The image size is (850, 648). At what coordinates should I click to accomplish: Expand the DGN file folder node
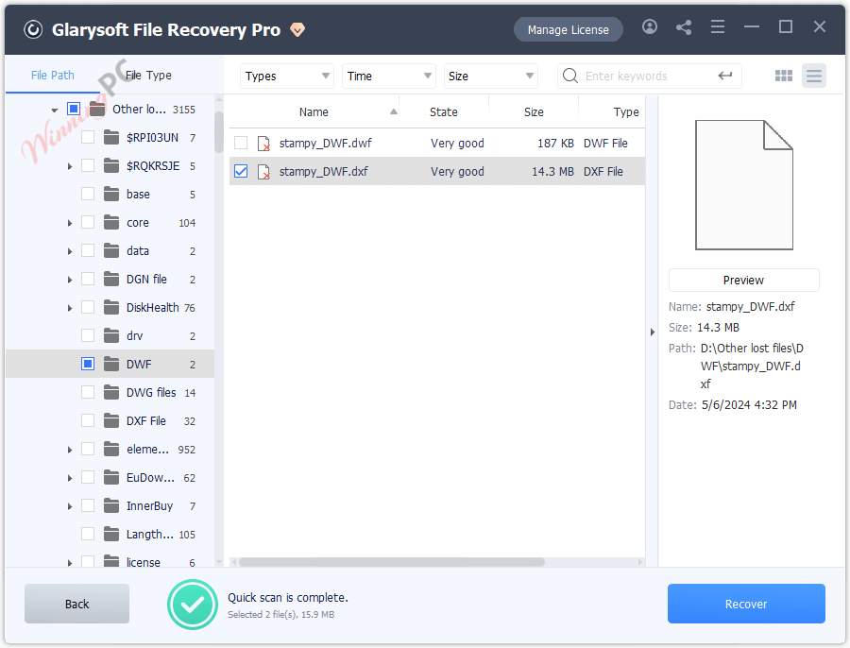69,280
